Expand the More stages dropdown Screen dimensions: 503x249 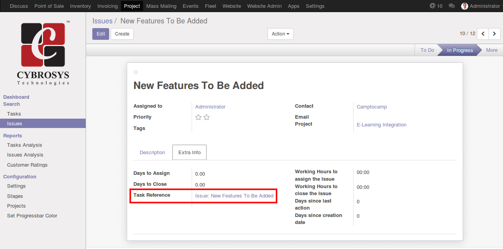click(x=492, y=50)
